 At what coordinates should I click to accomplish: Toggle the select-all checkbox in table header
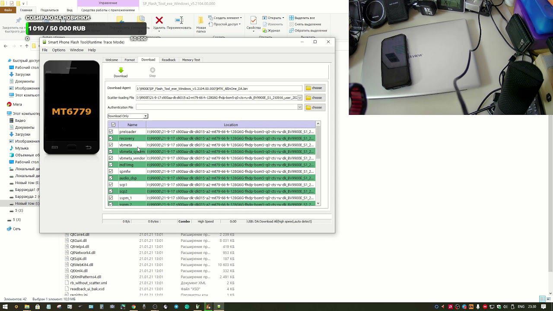113,125
